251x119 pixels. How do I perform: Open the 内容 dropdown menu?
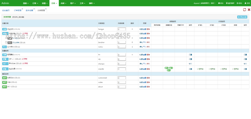point(64,3)
